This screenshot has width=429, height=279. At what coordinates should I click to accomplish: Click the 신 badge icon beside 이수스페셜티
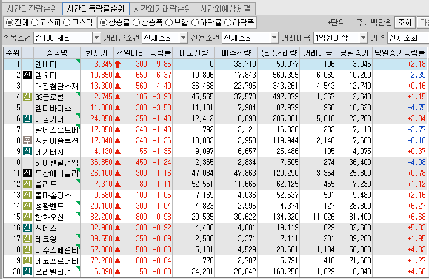(x=27, y=250)
